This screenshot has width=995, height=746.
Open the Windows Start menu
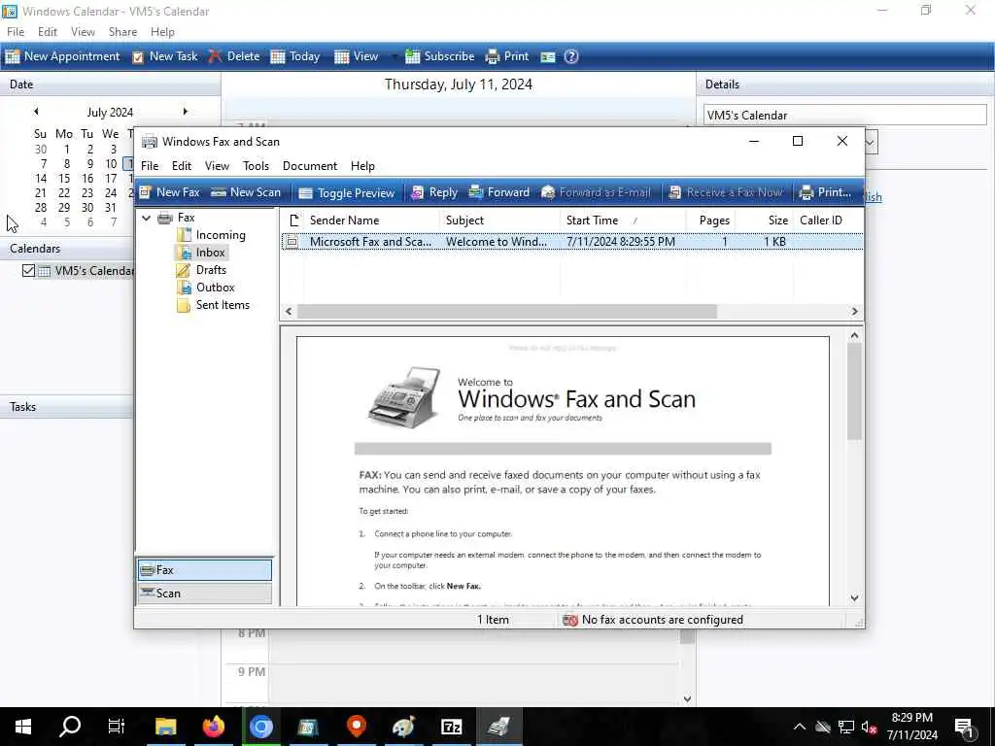(x=23, y=727)
